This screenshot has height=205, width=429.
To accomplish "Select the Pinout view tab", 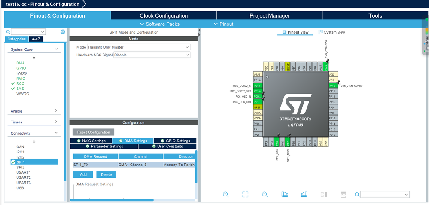I will click(295, 32).
